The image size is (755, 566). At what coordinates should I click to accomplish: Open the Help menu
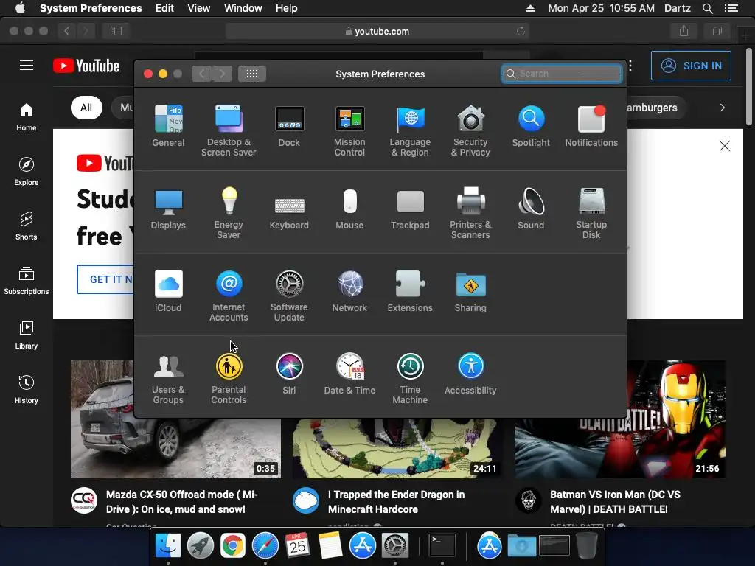tap(287, 8)
